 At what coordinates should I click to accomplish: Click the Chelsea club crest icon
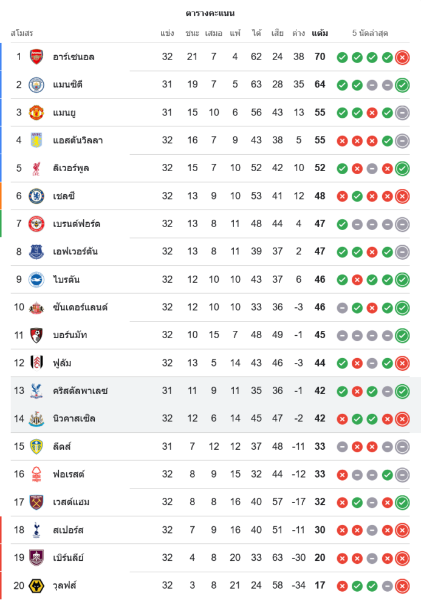pos(36,196)
